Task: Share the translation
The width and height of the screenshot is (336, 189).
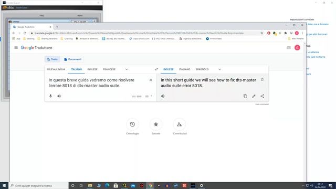Action: [x=262, y=96]
